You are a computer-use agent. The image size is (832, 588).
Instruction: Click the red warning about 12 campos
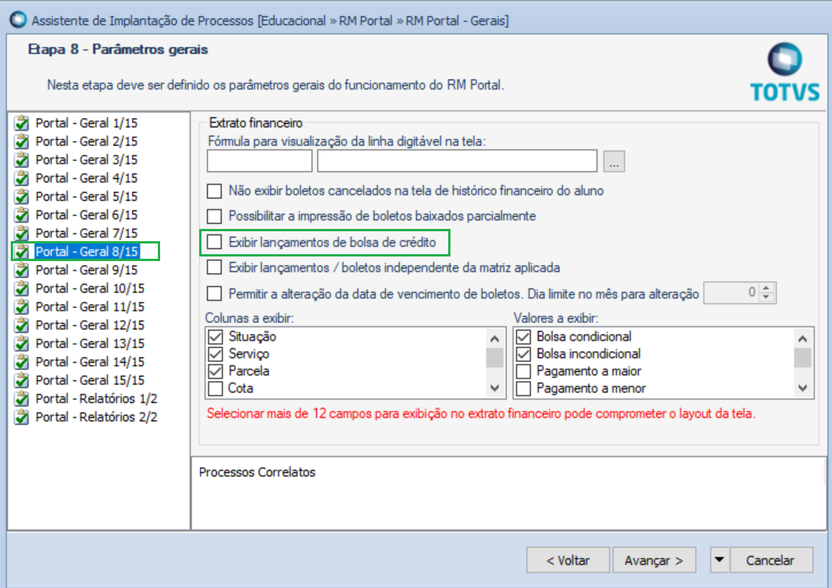click(x=481, y=413)
